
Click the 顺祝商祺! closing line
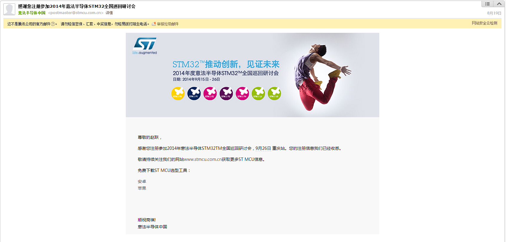click(x=147, y=220)
